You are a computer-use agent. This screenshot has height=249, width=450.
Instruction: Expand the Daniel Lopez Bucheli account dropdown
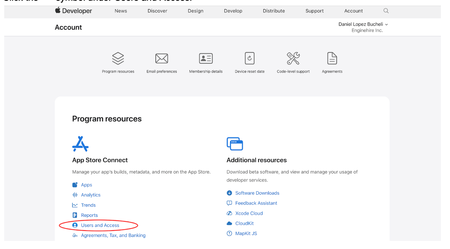[x=363, y=24]
